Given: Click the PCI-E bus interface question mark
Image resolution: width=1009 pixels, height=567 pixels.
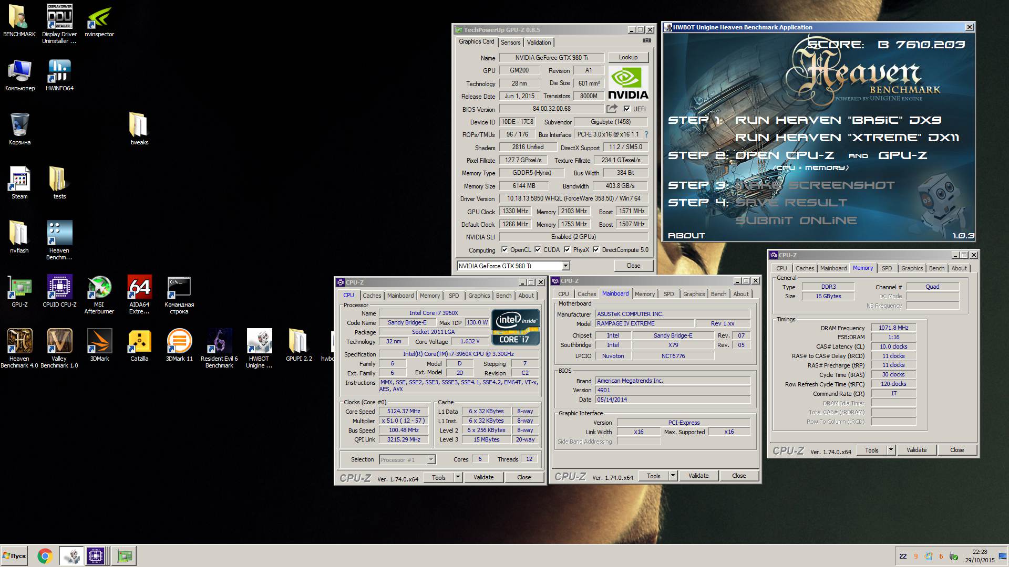Looking at the screenshot, I should coord(646,134).
